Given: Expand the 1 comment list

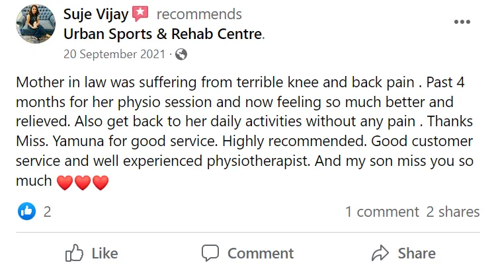Looking at the screenshot, I should [x=382, y=212].
